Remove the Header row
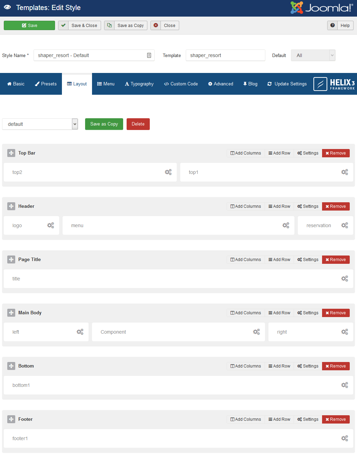Viewport: 357px width, 455px height. pos(336,206)
